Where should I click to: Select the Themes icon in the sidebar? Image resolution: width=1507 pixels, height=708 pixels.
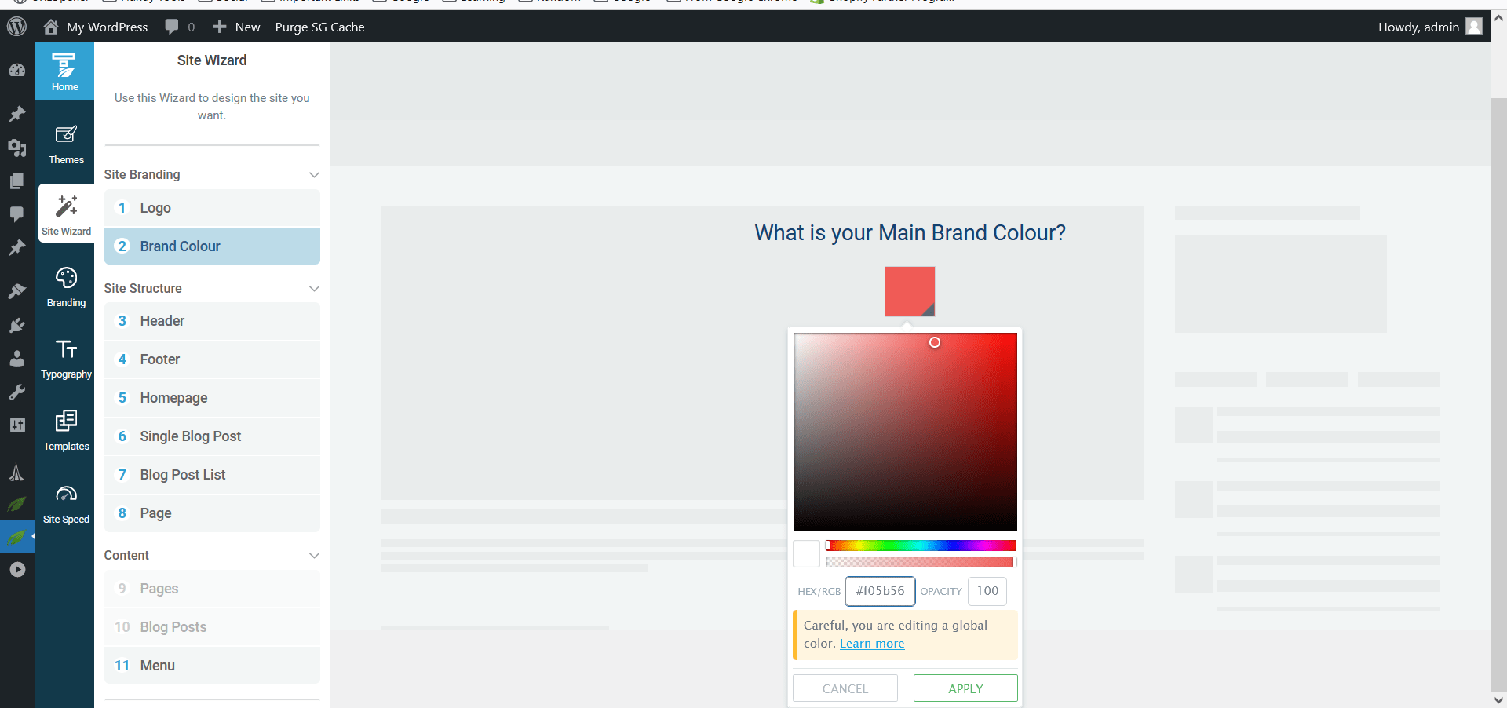point(65,144)
